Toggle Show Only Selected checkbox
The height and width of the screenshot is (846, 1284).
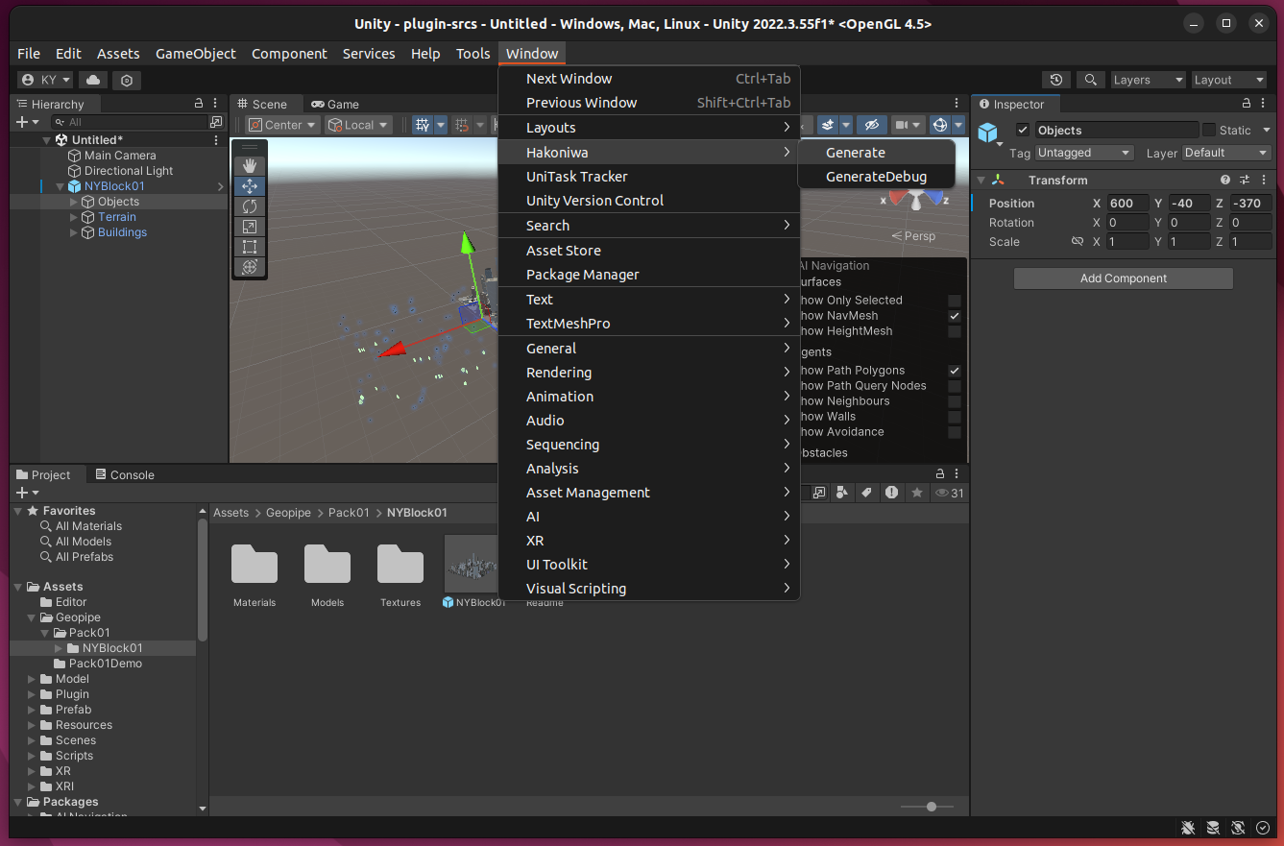[x=955, y=301]
